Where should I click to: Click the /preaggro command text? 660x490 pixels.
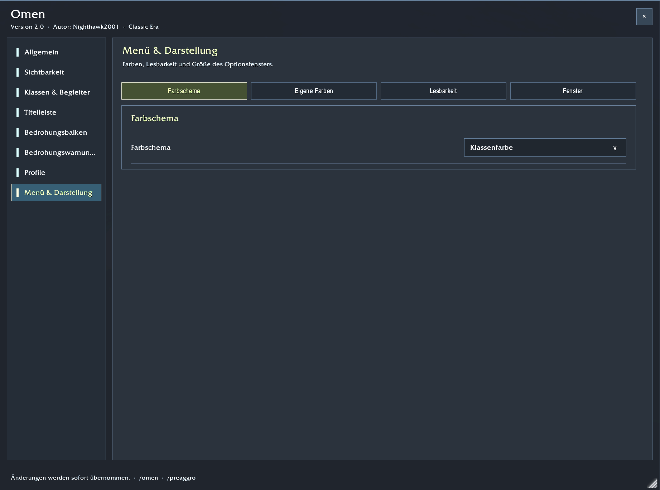(181, 478)
